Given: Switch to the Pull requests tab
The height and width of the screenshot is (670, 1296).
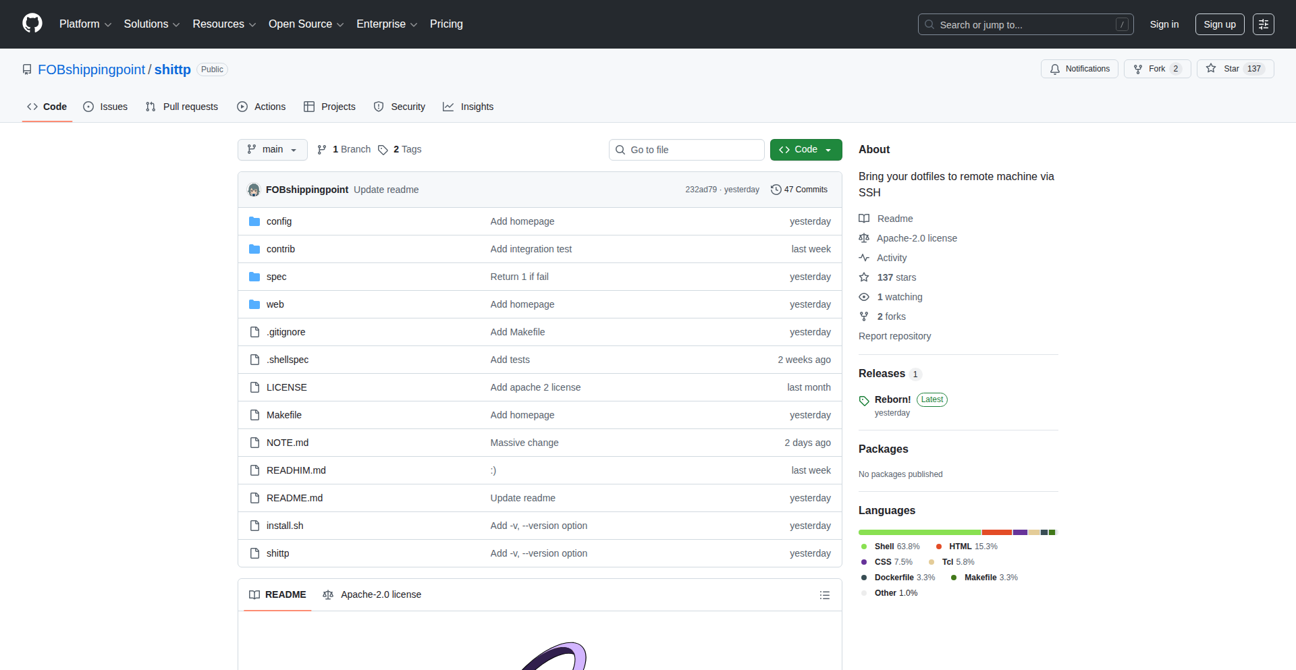Looking at the screenshot, I should 182,107.
